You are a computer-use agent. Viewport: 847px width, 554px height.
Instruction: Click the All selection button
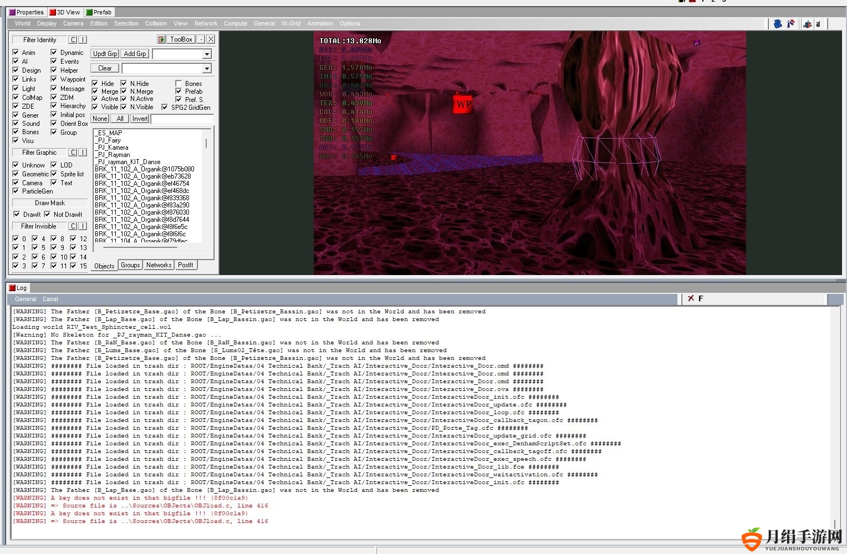click(x=120, y=119)
